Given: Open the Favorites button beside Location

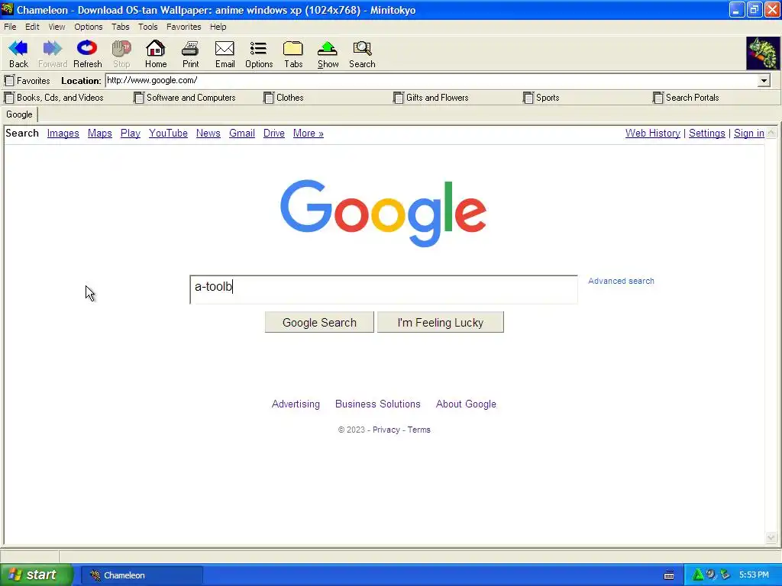Looking at the screenshot, I should pyautogui.click(x=27, y=81).
